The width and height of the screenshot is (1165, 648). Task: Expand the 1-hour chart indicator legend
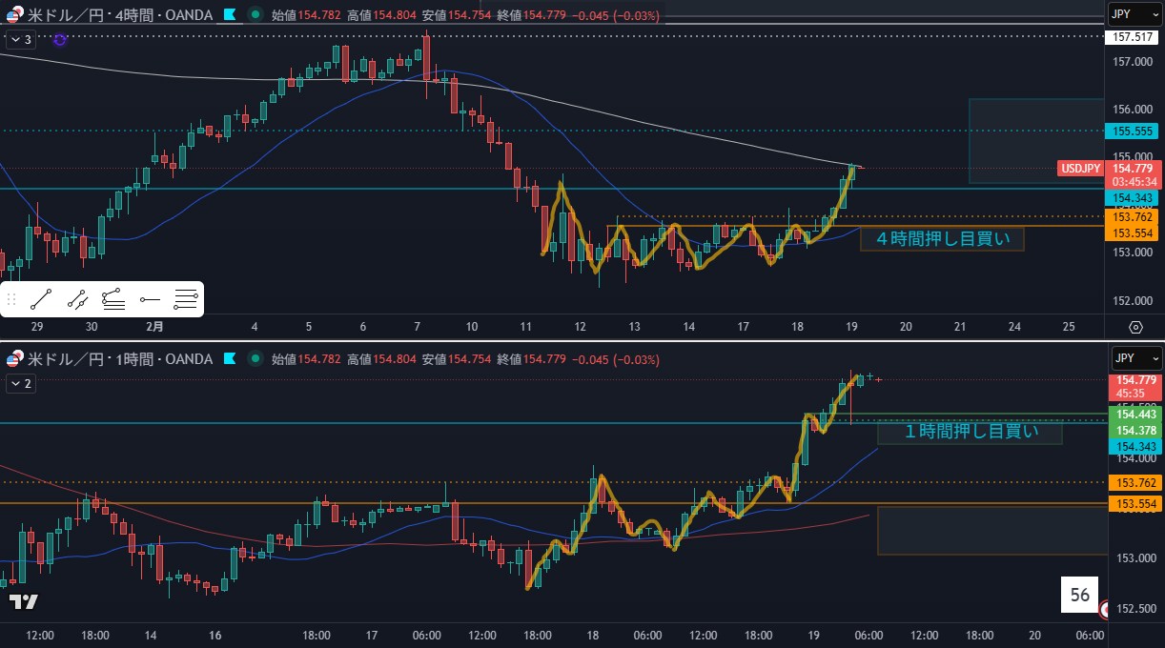pyautogui.click(x=21, y=383)
